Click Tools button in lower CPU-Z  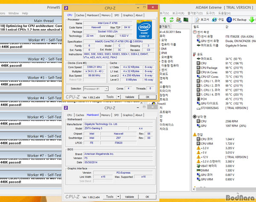(110, 196)
